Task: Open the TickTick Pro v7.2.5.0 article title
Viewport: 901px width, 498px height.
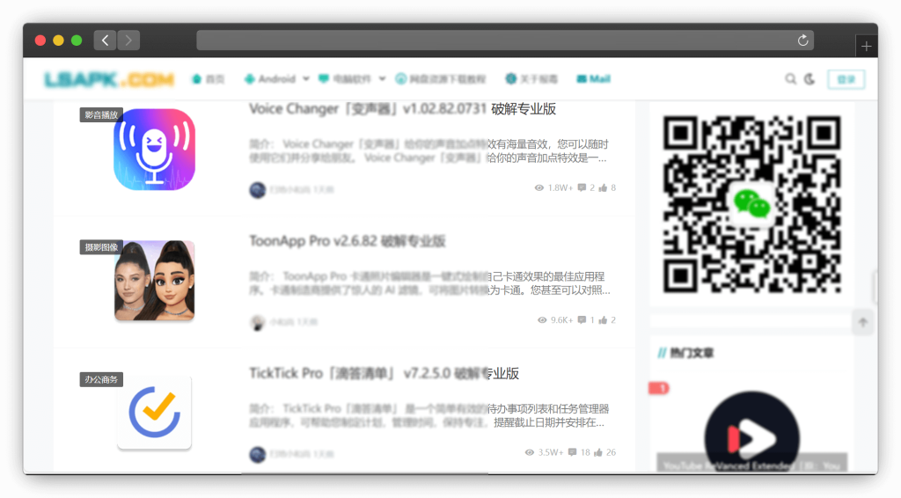Action: (x=384, y=374)
